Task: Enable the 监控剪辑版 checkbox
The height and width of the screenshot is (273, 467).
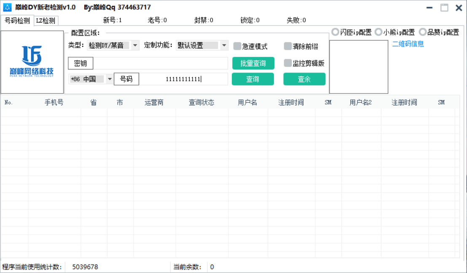Action: [288, 63]
